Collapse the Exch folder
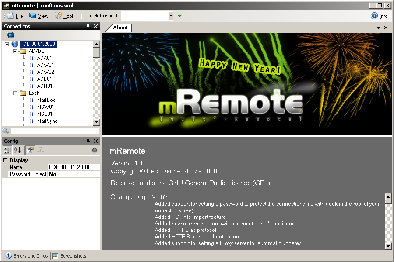 click(x=15, y=93)
